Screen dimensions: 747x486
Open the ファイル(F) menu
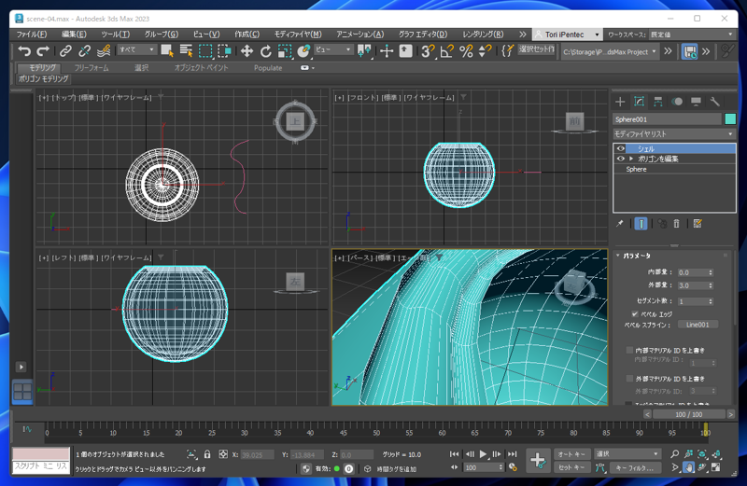coord(32,35)
